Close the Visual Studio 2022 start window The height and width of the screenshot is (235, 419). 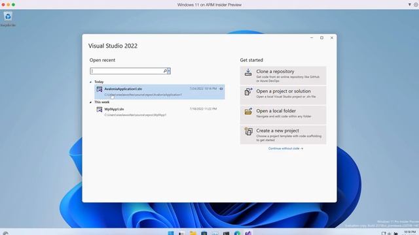tap(332, 38)
